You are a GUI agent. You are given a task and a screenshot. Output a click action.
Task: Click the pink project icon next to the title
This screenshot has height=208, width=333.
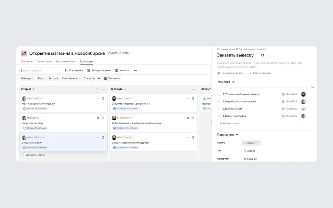(x=24, y=53)
